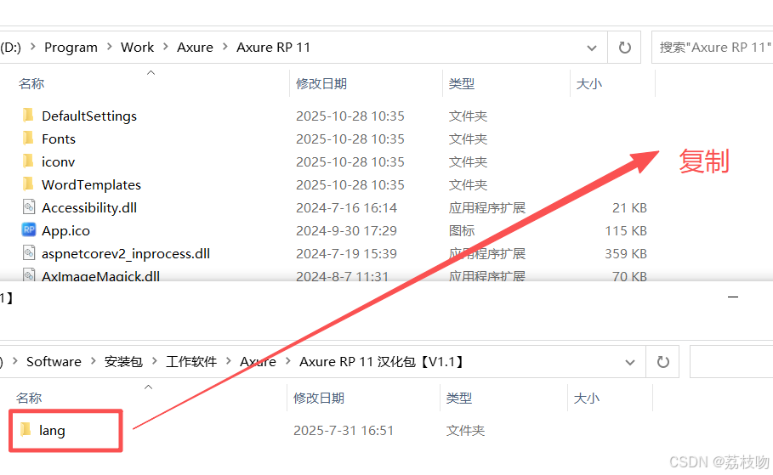The width and height of the screenshot is (773, 475).
Task: Minimize the lower 汉化包 window
Action: tap(733, 297)
